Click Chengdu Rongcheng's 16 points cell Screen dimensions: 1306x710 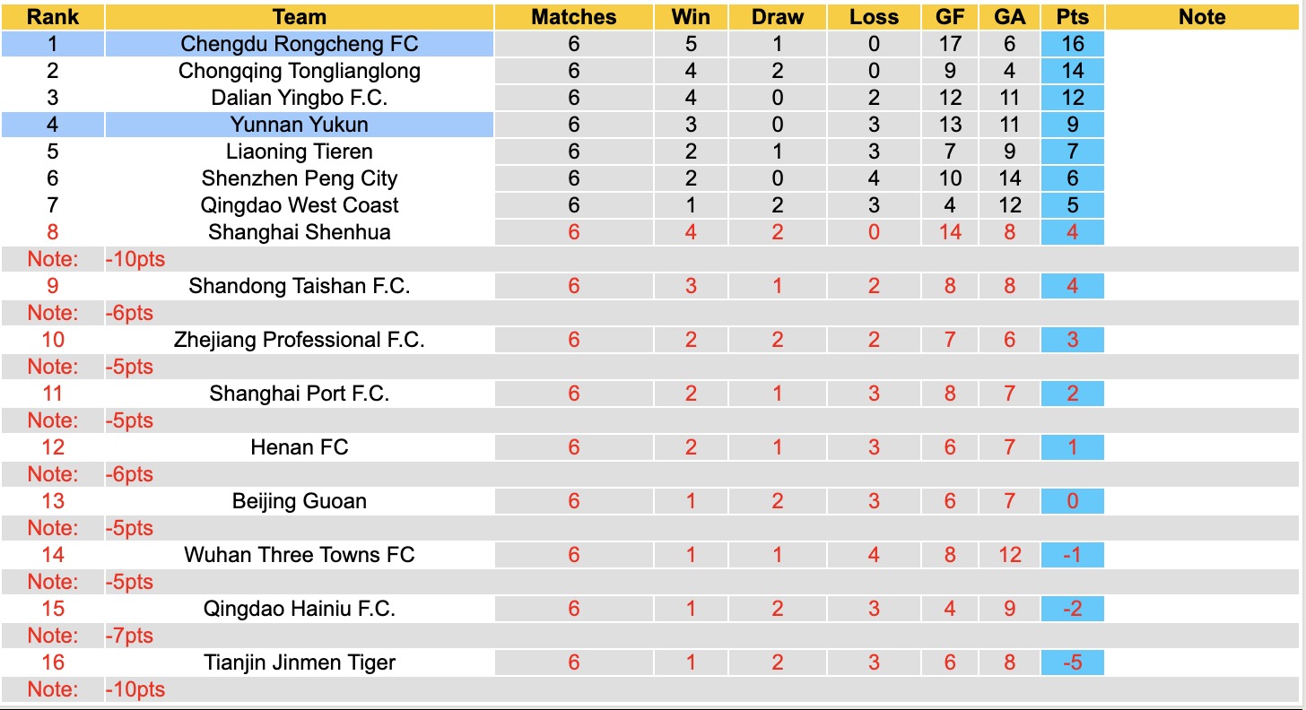coord(1073,44)
